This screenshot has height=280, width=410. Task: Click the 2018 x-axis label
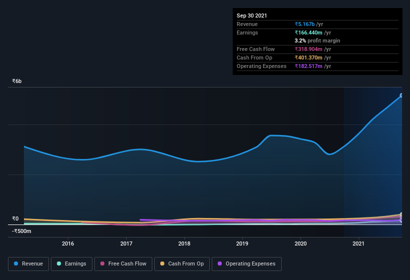184,243
